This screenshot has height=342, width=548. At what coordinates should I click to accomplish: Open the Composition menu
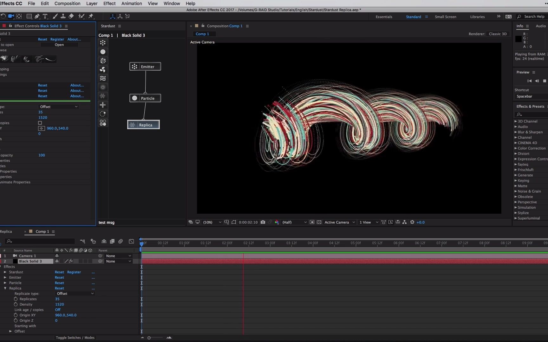point(67,3)
